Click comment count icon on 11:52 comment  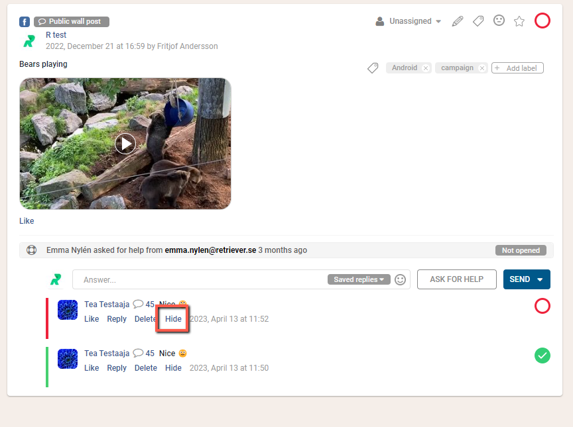coord(138,304)
